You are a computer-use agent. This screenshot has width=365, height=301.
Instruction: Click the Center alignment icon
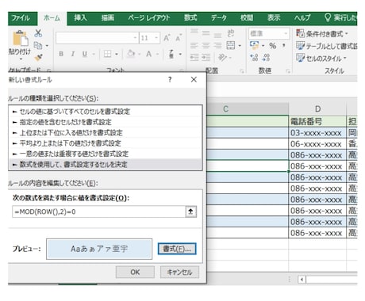click(206, 45)
